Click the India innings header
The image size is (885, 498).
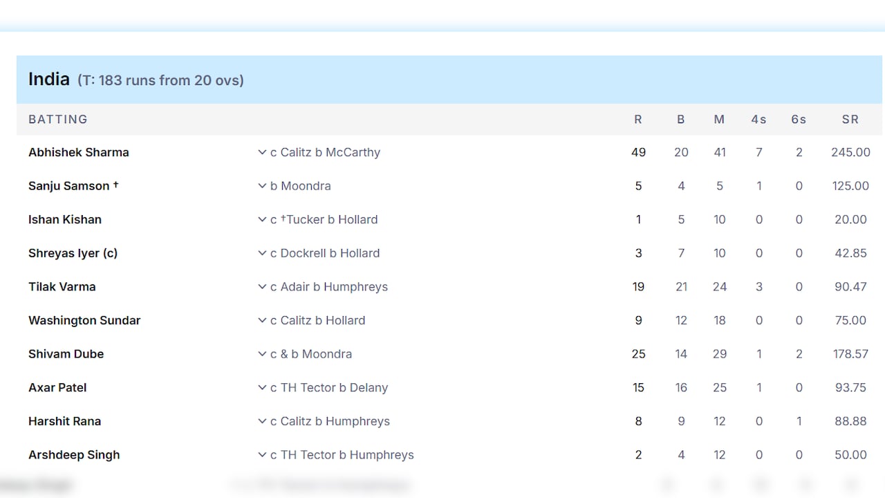click(x=449, y=80)
